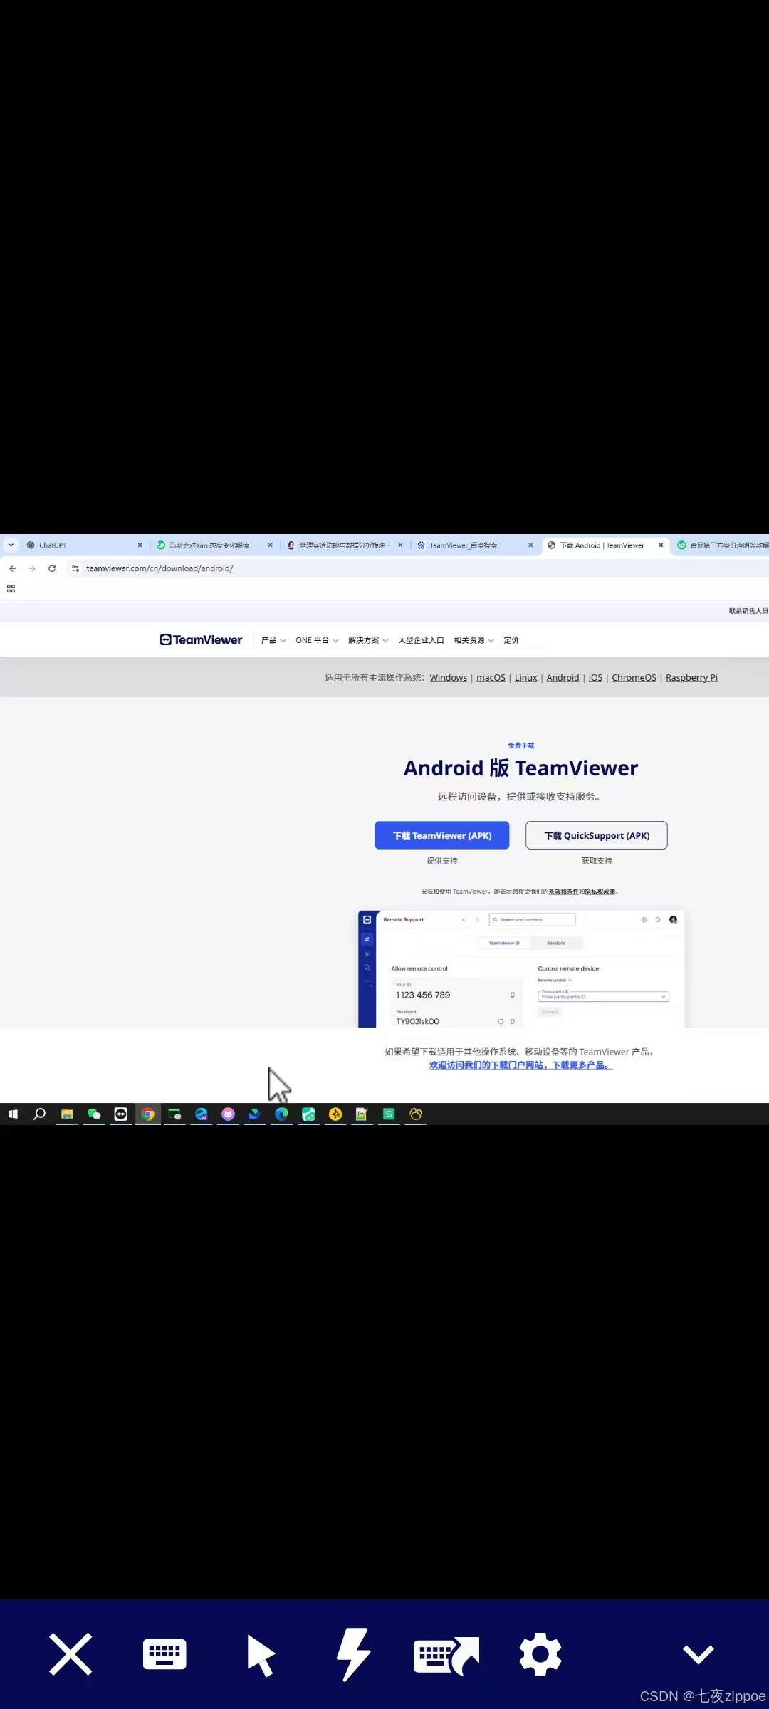
Task: Open the notepad document taskbar icon
Action: click(362, 1114)
